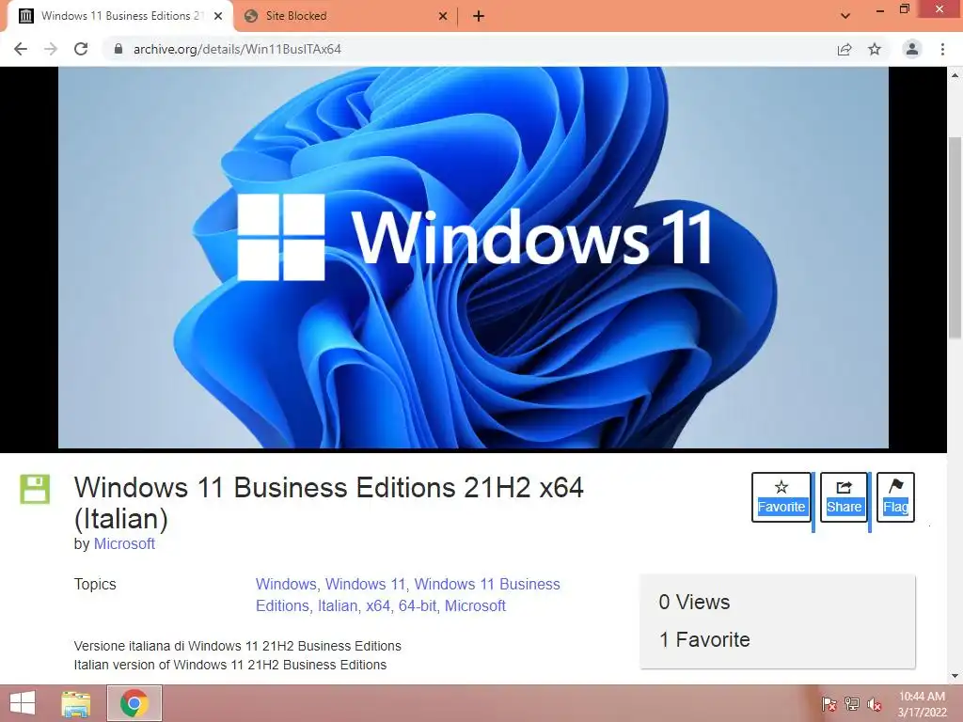Click the muted volume tray icon
The image size is (963, 722).
pyautogui.click(x=875, y=704)
